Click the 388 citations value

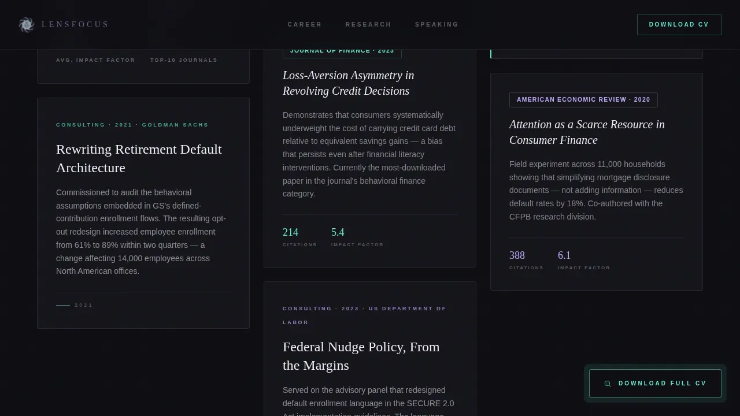point(517,255)
